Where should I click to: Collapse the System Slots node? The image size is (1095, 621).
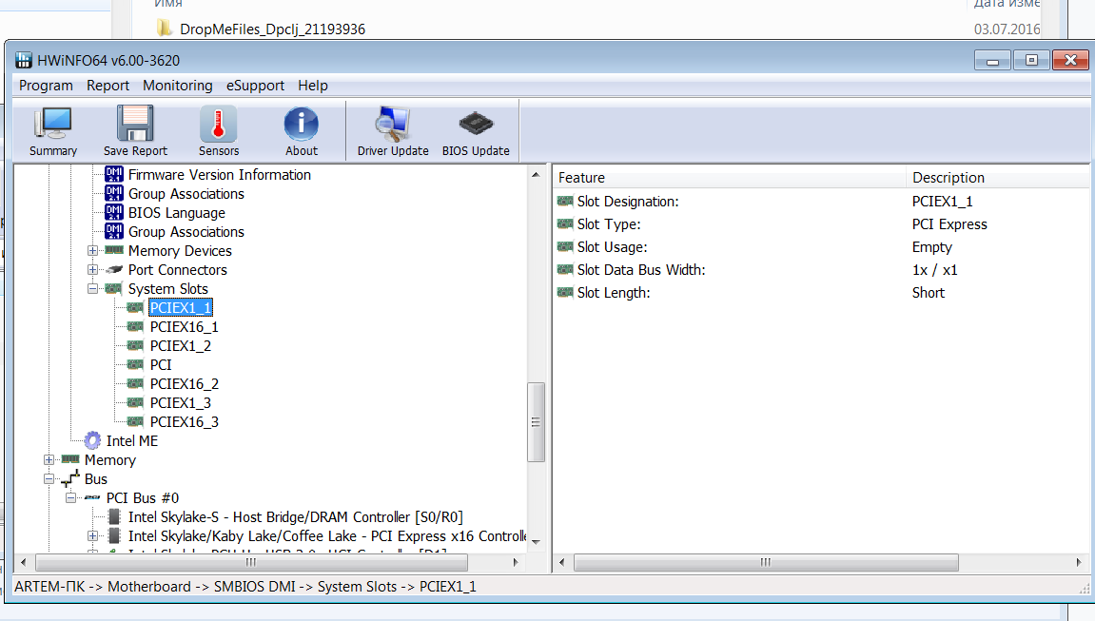click(x=92, y=288)
